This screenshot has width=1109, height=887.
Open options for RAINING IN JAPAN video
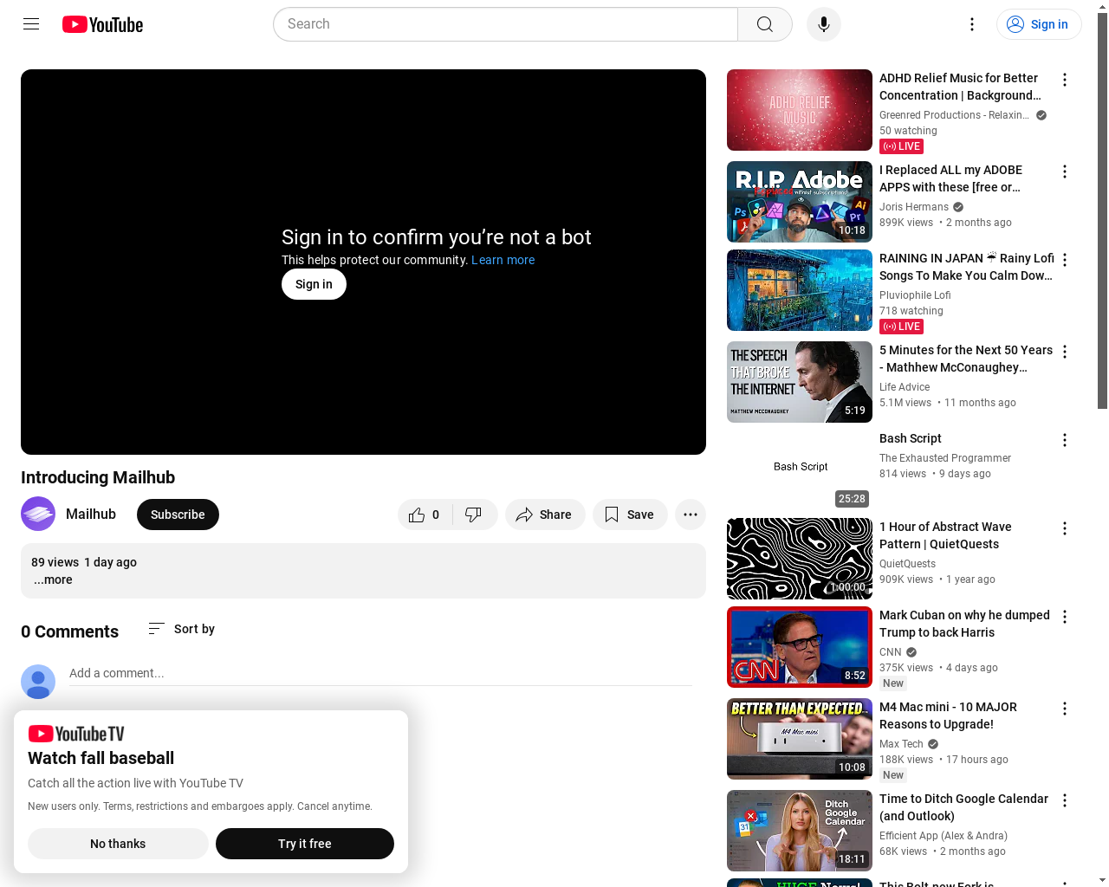[x=1065, y=260]
